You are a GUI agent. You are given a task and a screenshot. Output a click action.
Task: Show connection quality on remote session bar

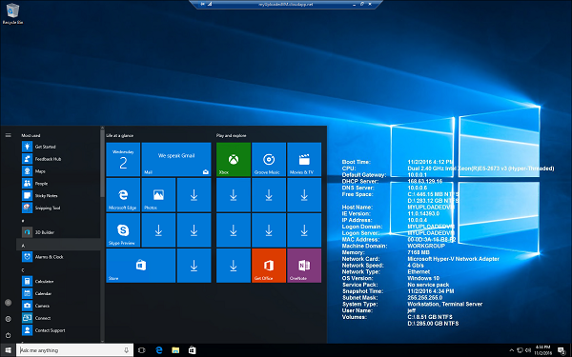pos(210,4)
